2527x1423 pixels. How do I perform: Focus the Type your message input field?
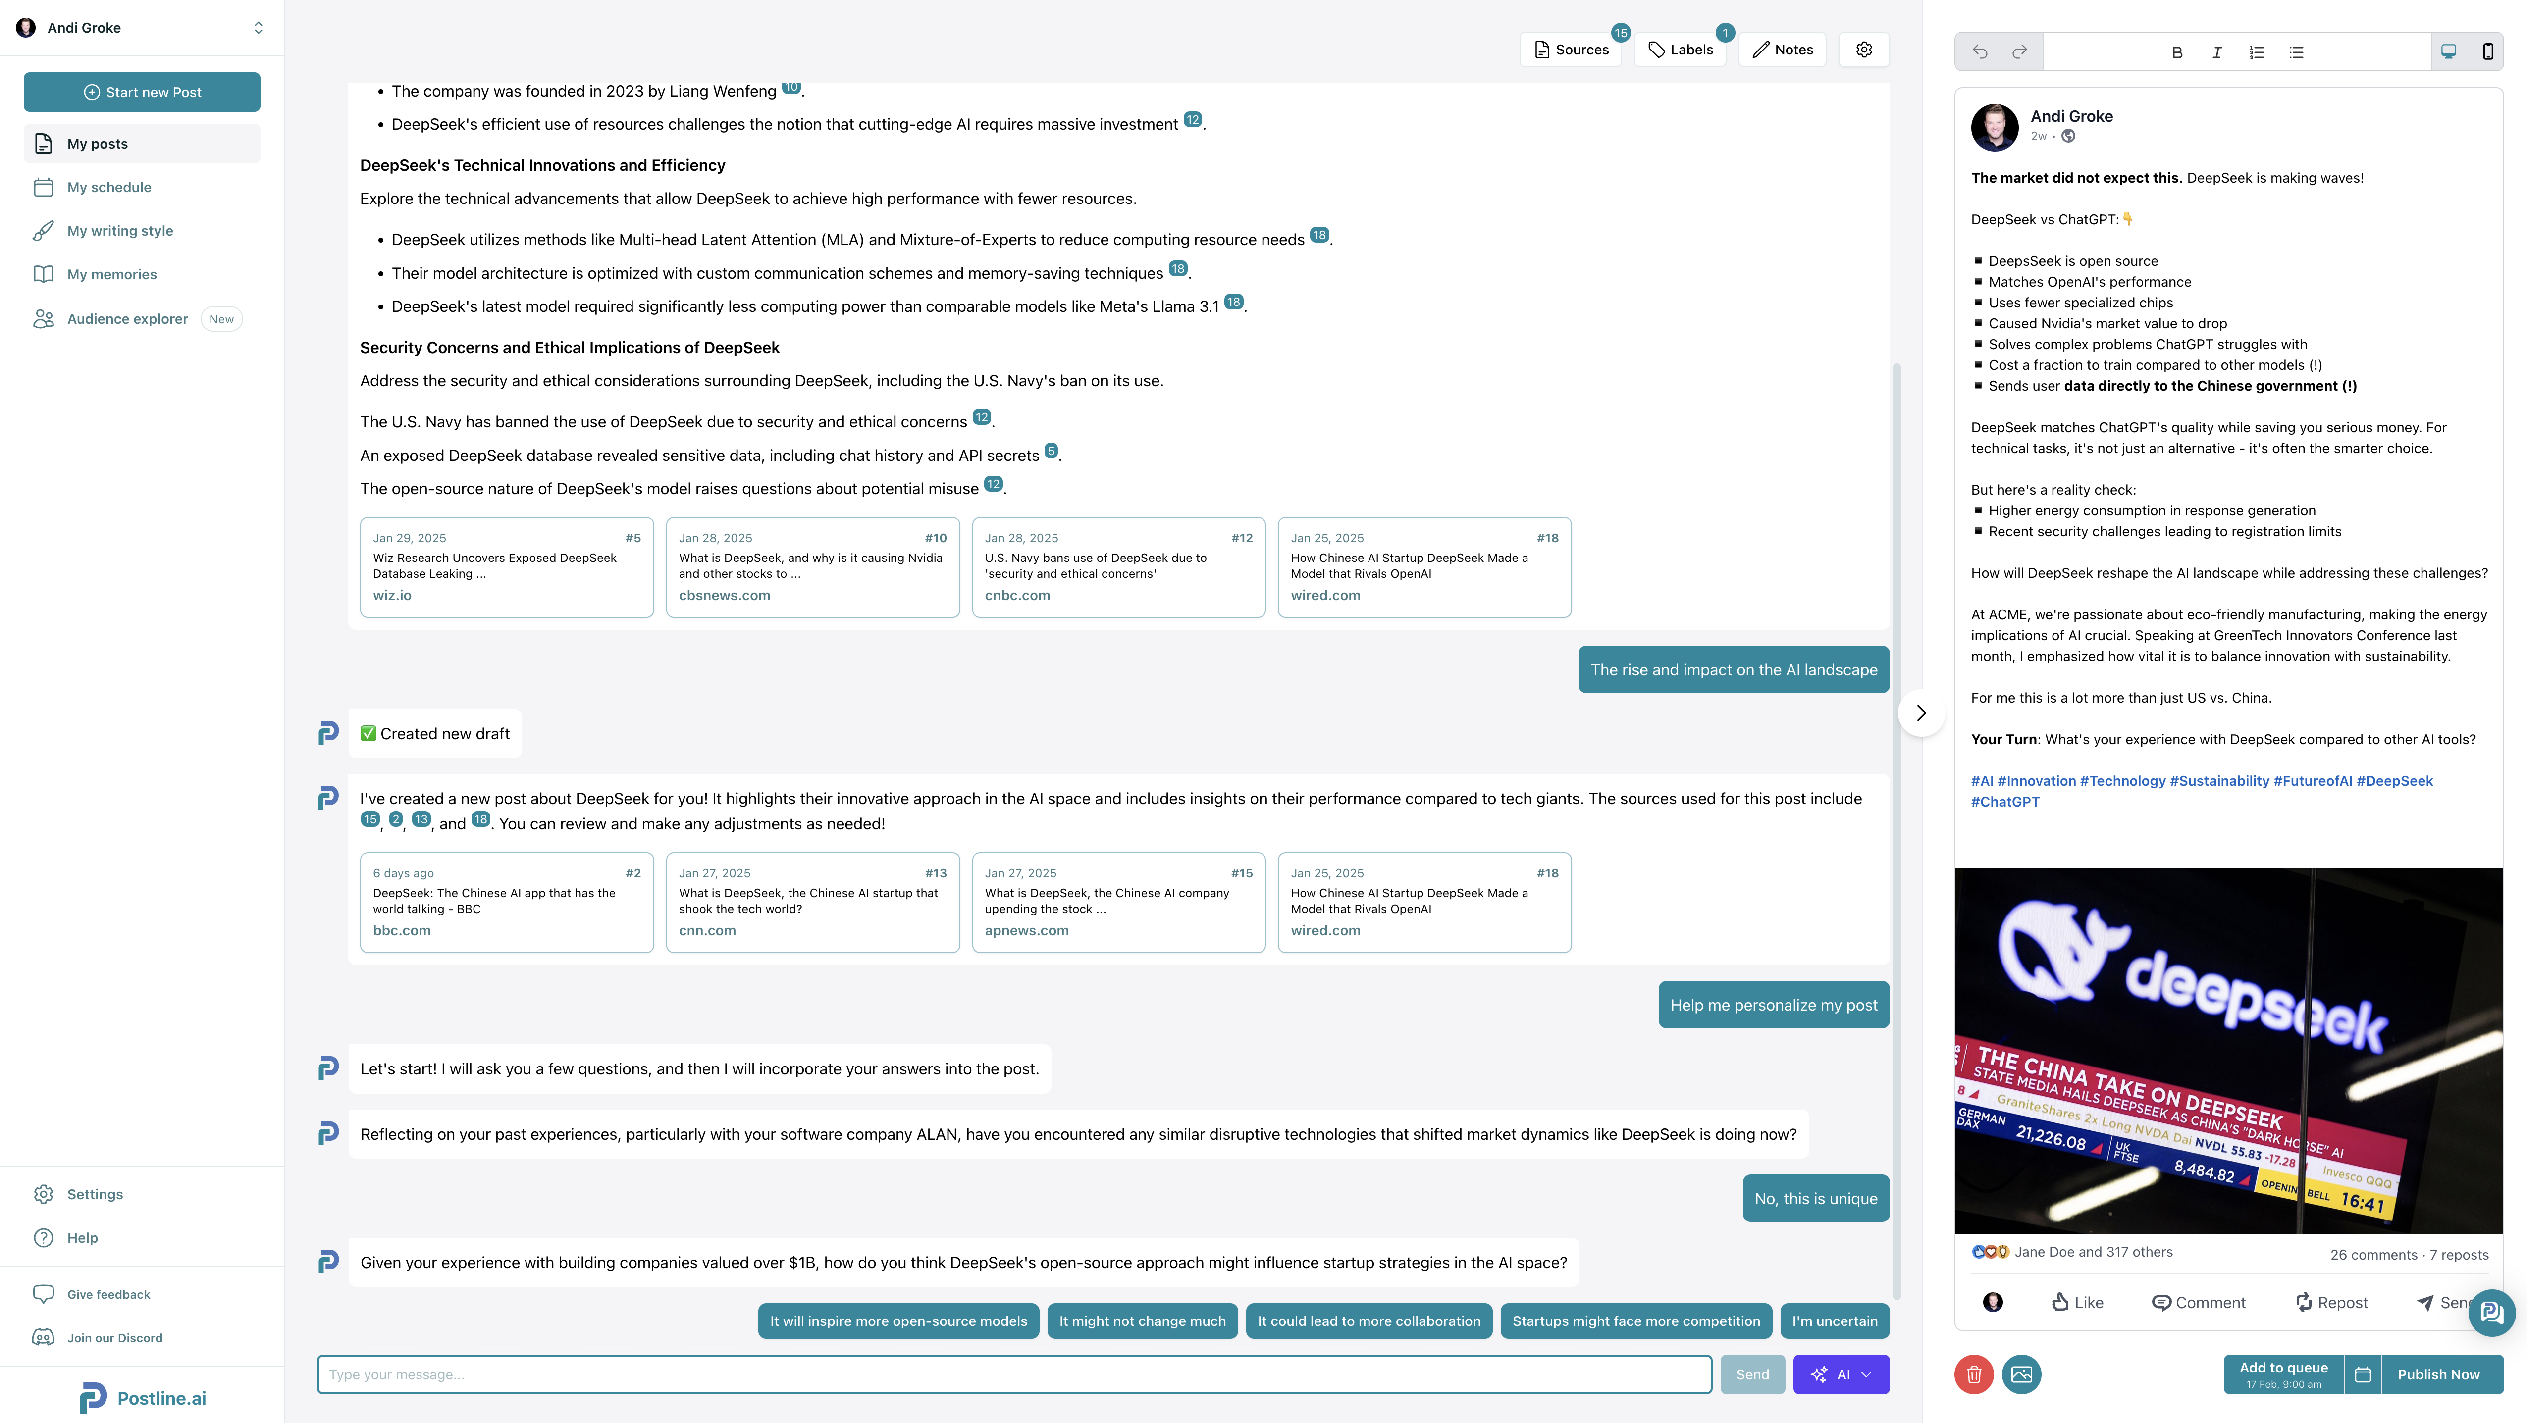(x=1014, y=1374)
